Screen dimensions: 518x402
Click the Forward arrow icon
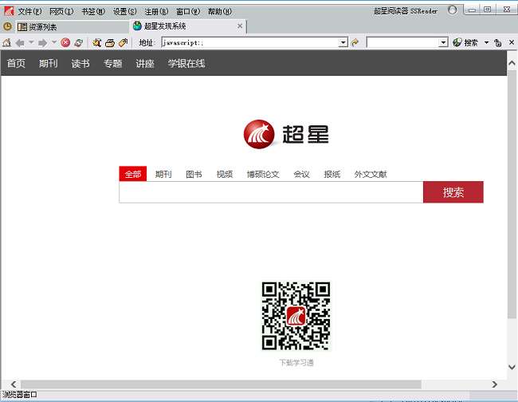point(42,42)
